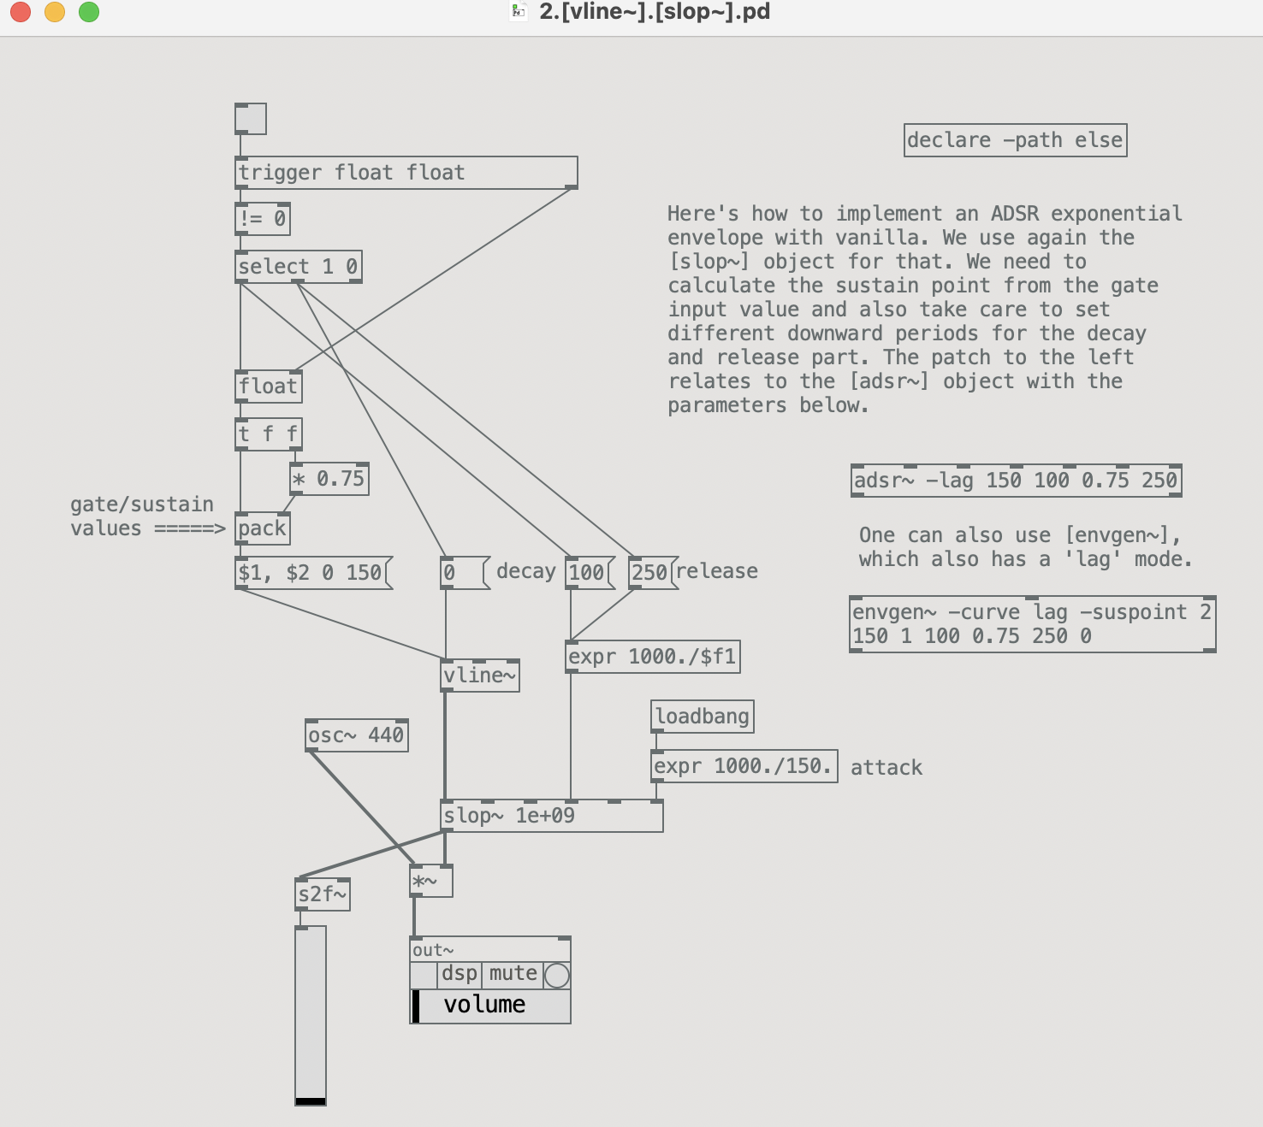Click the decay comment label
Image resolution: width=1263 pixels, height=1127 pixels.
pyautogui.click(x=526, y=571)
